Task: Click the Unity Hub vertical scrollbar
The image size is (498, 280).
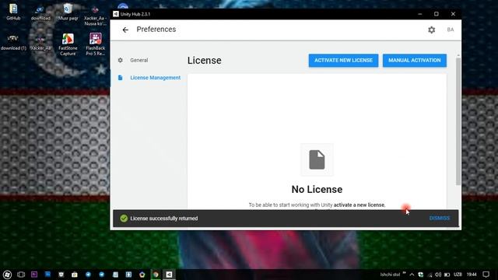Action: point(458,121)
